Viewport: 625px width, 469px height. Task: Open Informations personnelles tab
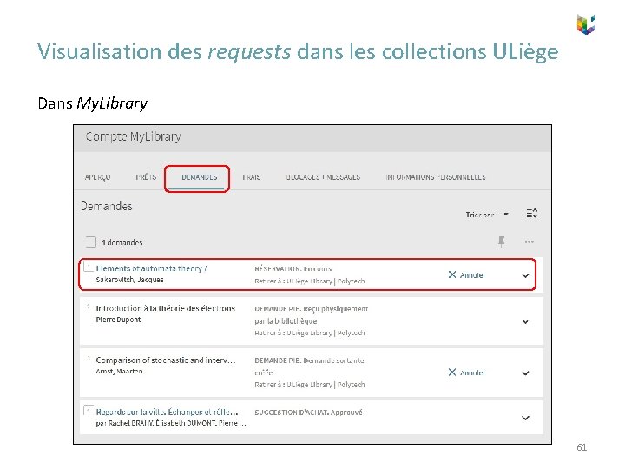tap(436, 177)
